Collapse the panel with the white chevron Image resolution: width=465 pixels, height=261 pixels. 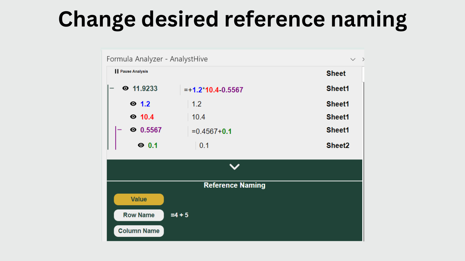coord(235,167)
